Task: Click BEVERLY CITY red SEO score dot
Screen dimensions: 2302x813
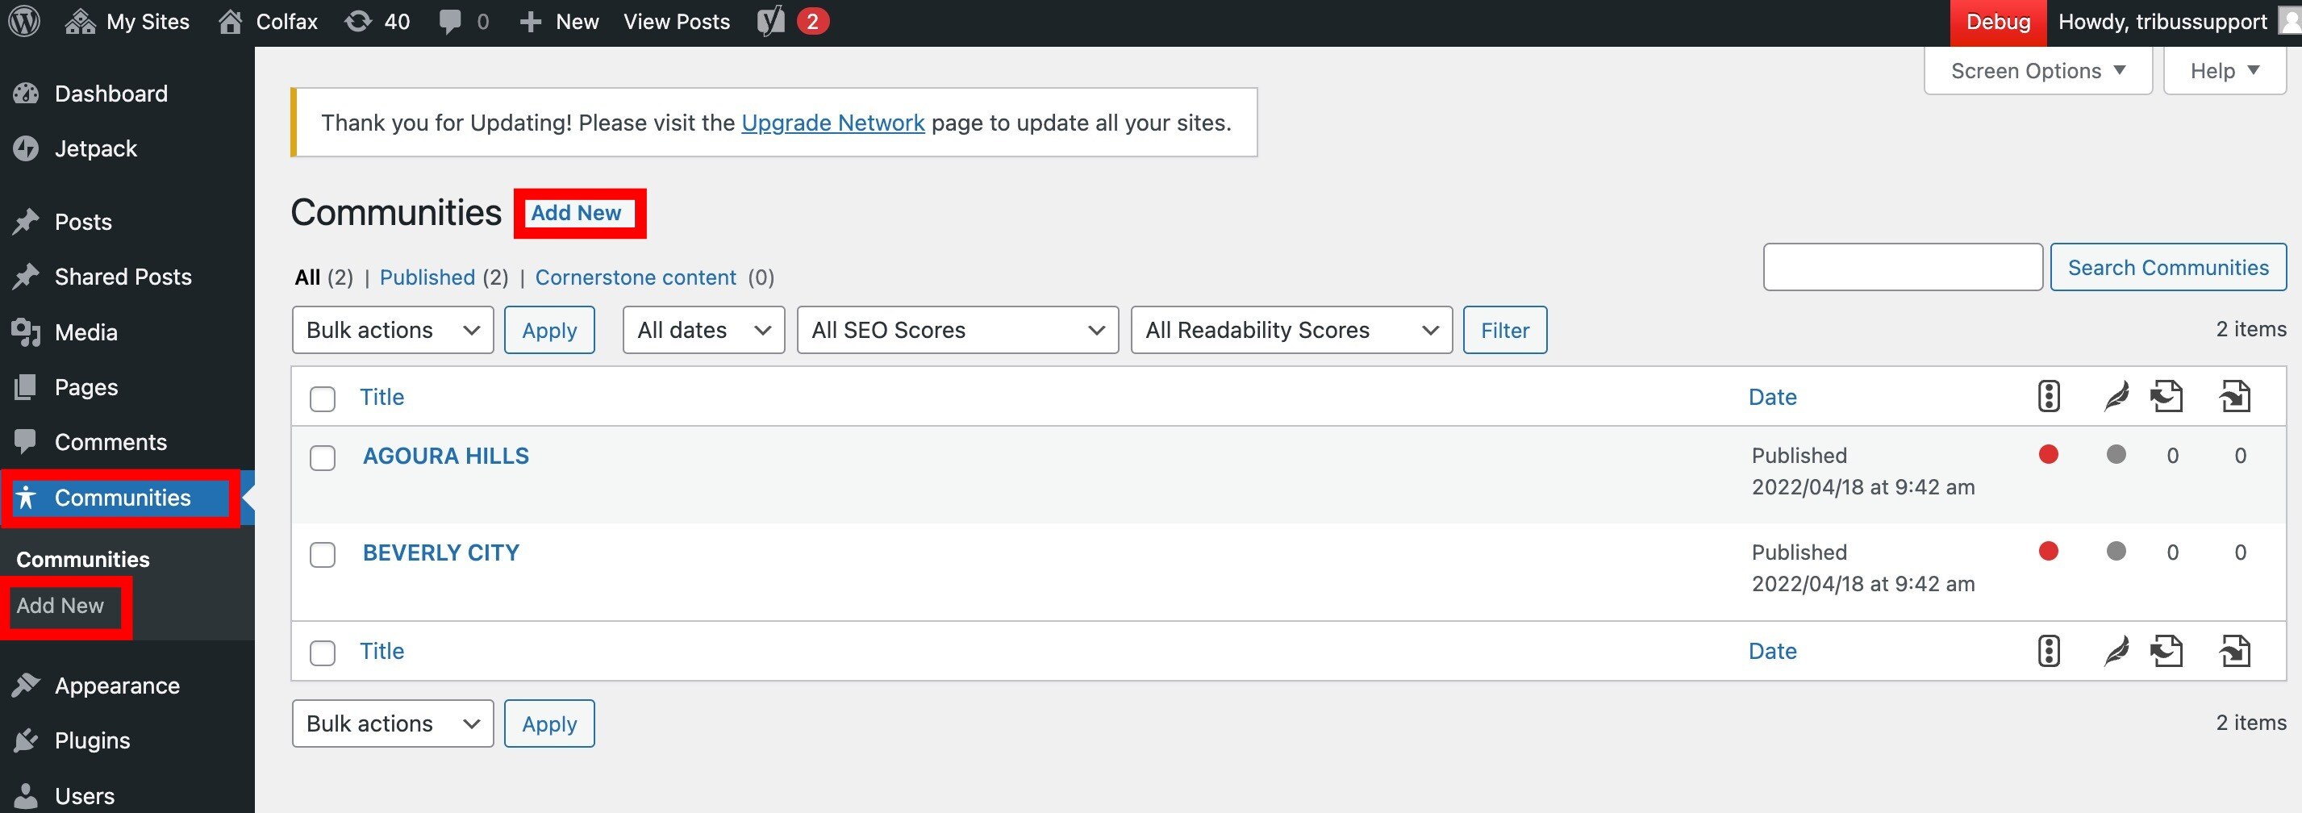Action: (2048, 551)
